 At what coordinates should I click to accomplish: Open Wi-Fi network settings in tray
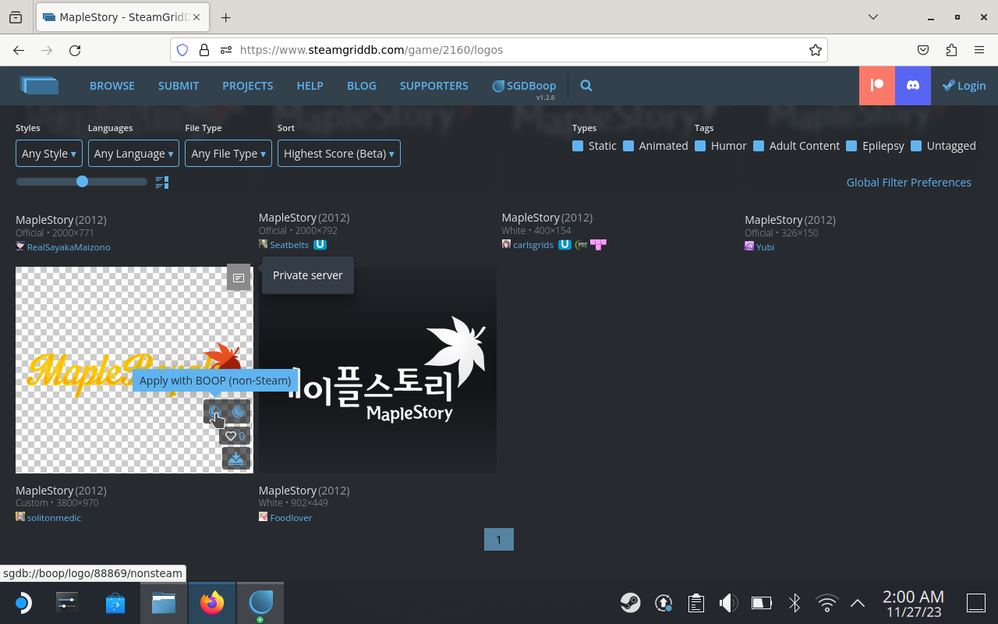(x=826, y=602)
